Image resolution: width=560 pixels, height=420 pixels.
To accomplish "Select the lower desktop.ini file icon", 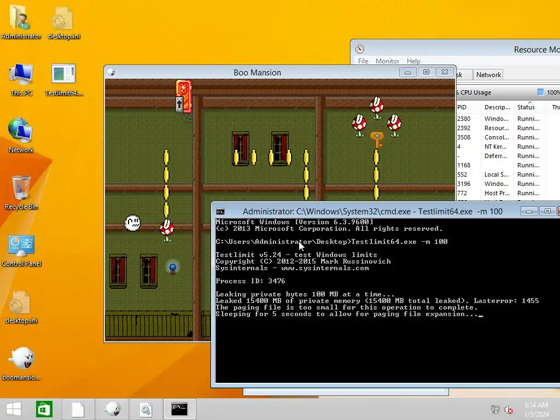I will point(21,307).
